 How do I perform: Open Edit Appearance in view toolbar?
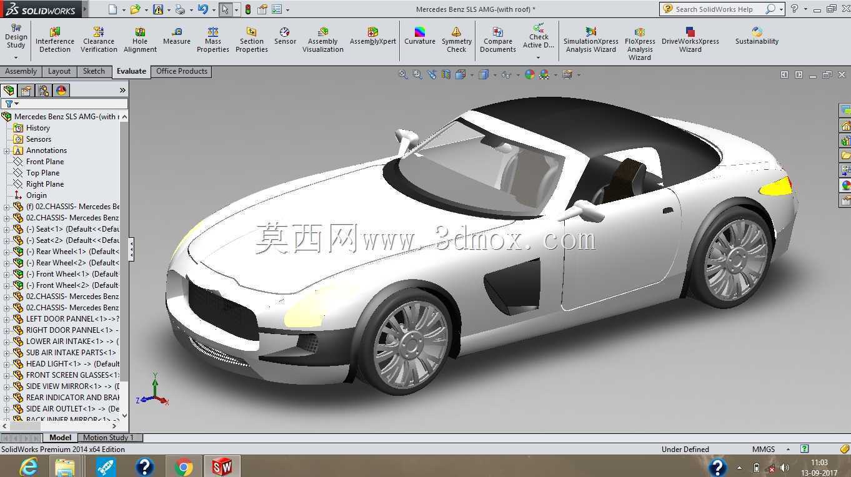click(530, 74)
